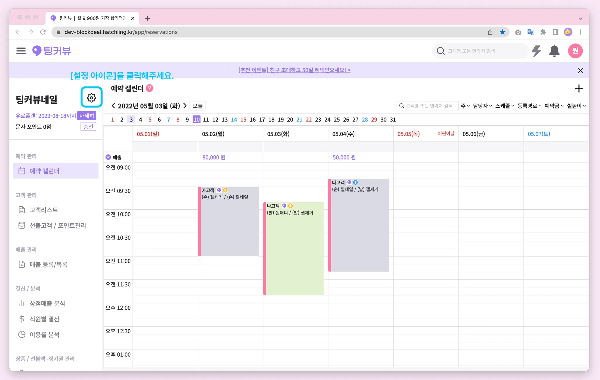Select day 15 in date strip
The image size is (600, 380).
(243, 120)
